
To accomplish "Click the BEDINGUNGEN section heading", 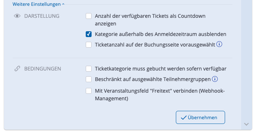I will 43,69.
